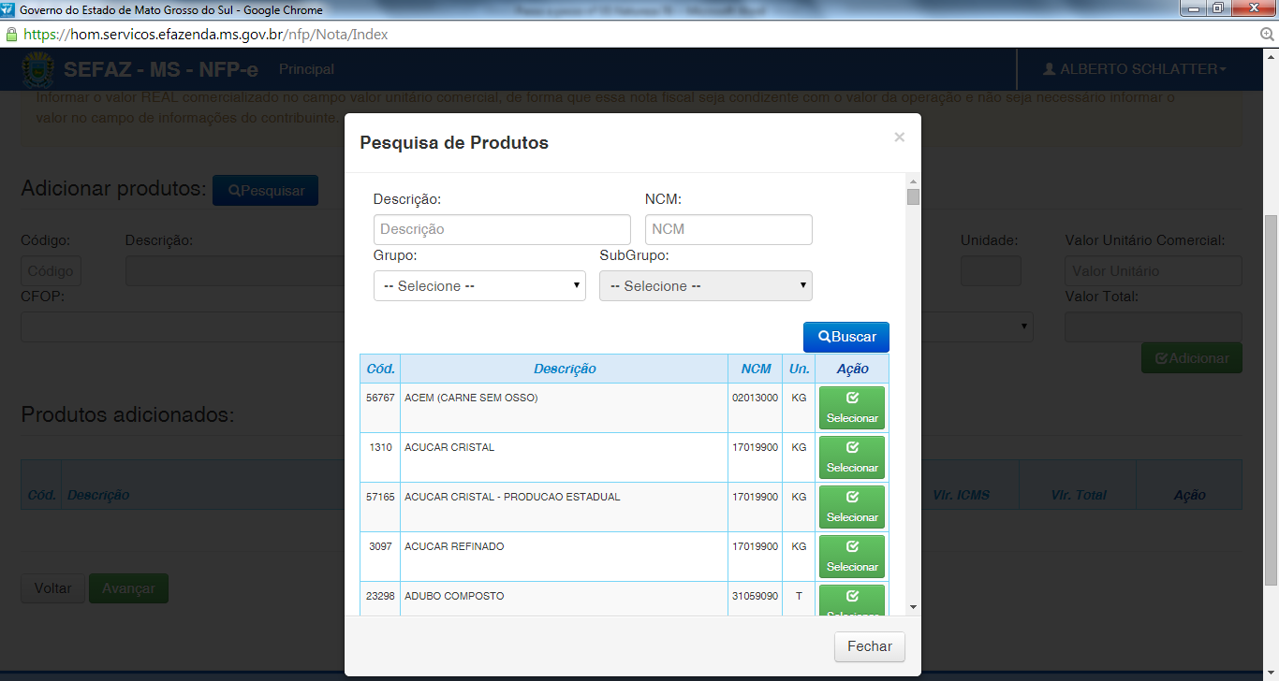Click ADUBO COMPOSTO description text
Screen dimensions: 1279x681
click(454, 596)
